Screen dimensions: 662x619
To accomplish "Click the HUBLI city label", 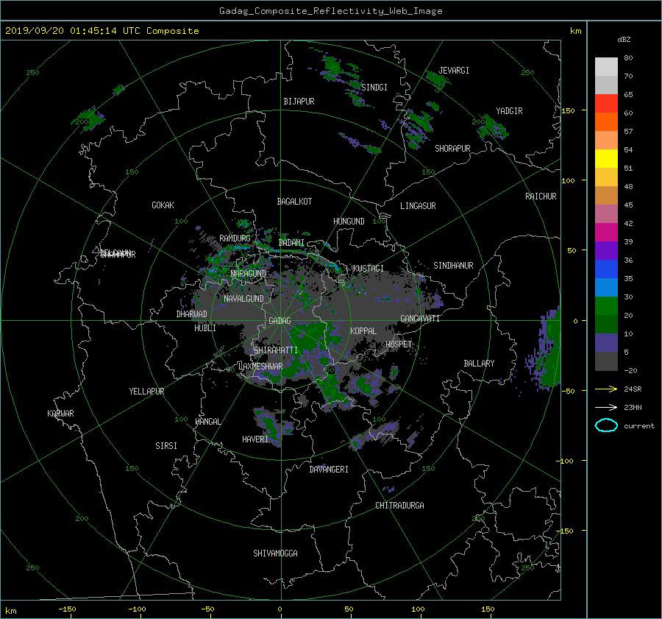I will (205, 328).
